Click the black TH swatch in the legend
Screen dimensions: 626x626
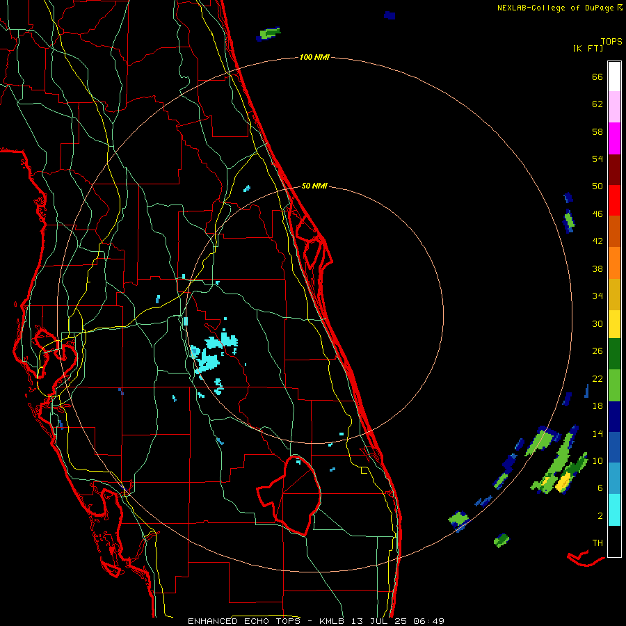(614, 541)
